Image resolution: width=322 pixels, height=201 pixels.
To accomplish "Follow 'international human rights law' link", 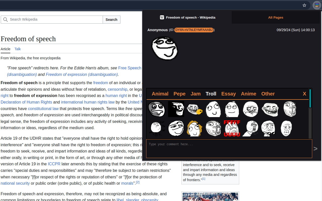I will [88, 102].
